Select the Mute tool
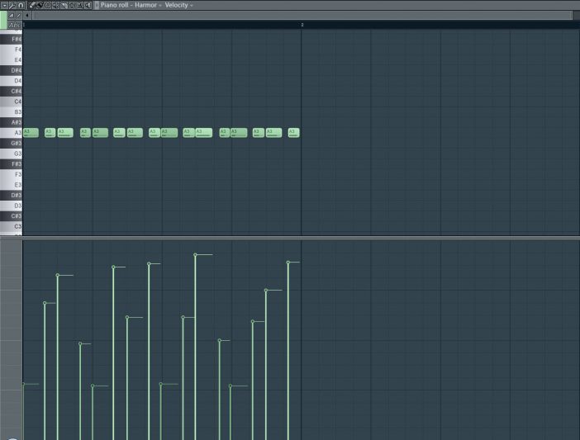 coord(56,5)
